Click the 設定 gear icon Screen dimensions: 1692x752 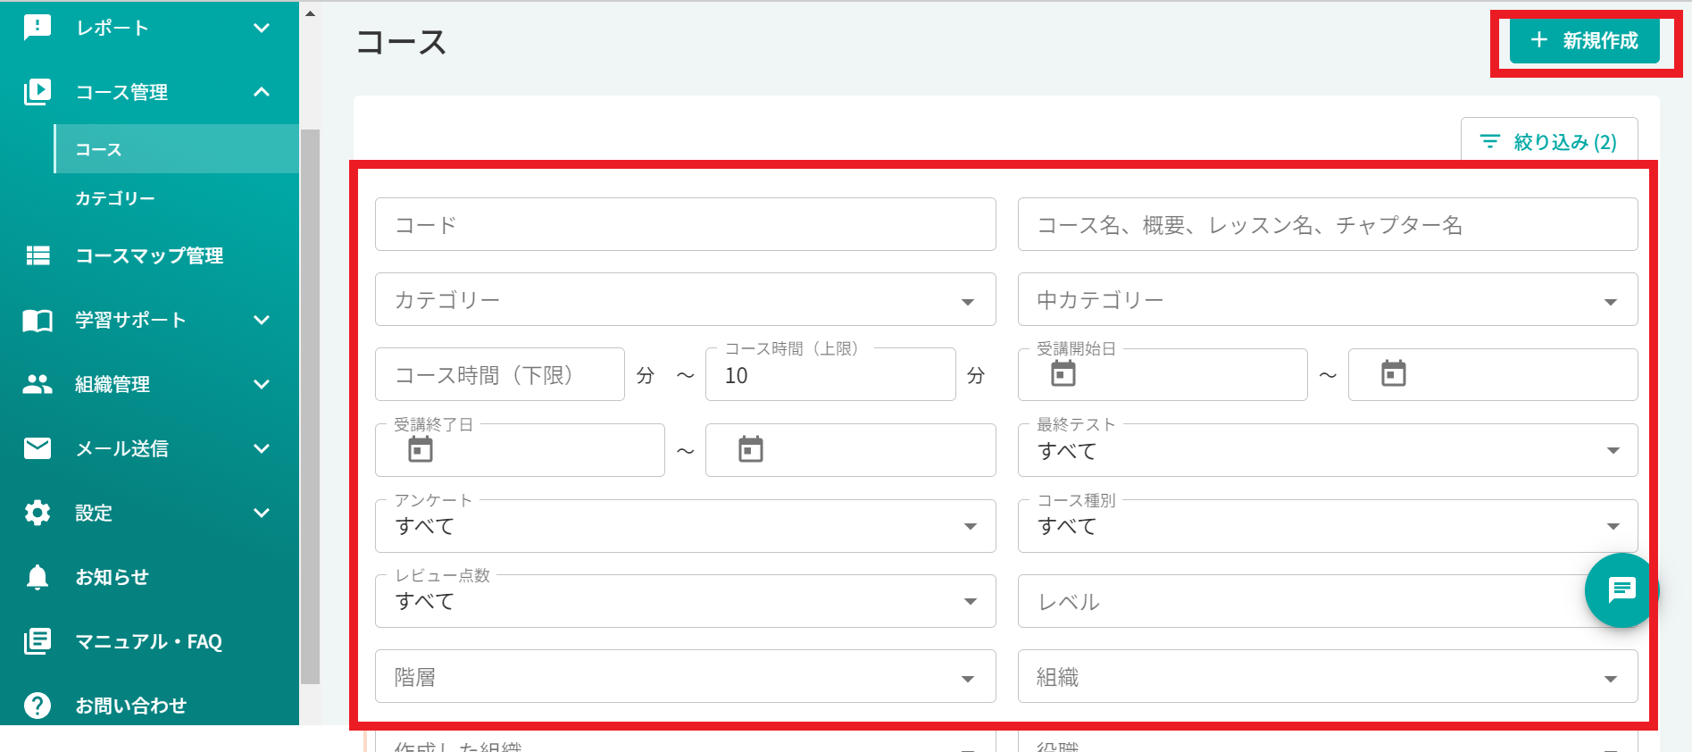click(x=38, y=513)
